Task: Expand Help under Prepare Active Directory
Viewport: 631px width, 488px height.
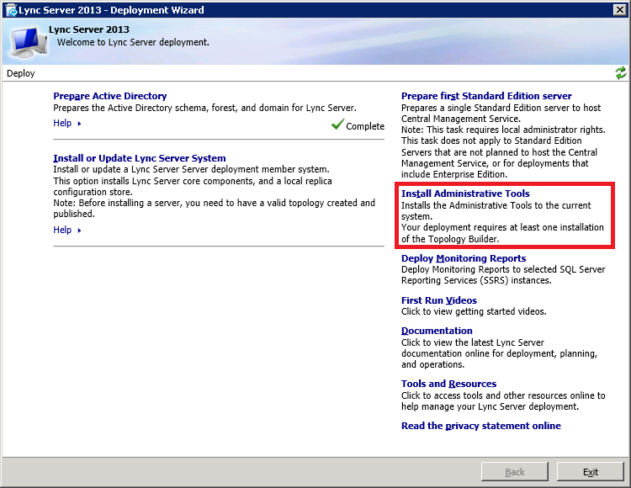Action: click(67, 123)
